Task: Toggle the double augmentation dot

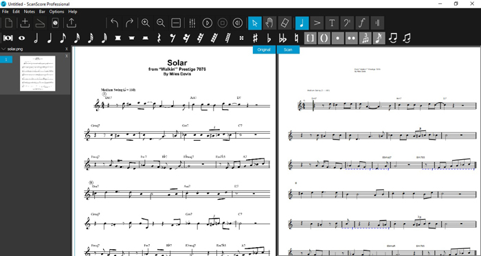Action: (351, 38)
